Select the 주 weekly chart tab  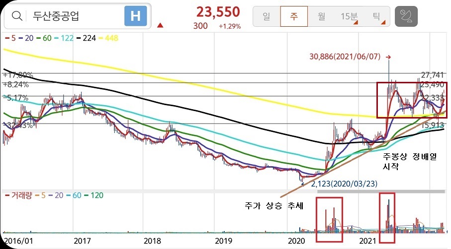pyautogui.click(x=294, y=16)
